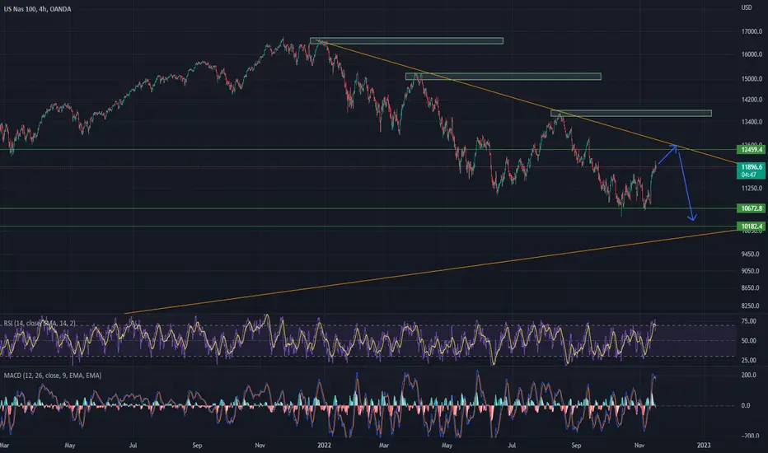Click the 14200.0 price axis label
Screen dimensions: 768x453
(752, 100)
